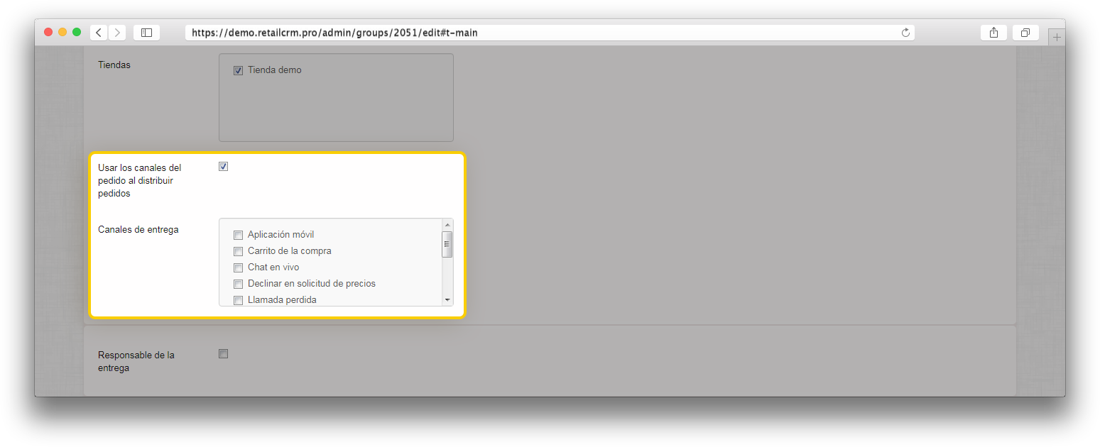The width and height of the screenshot is (1100, 447).
Task: Close the Safari window red button
Action: tap(48, 32)
